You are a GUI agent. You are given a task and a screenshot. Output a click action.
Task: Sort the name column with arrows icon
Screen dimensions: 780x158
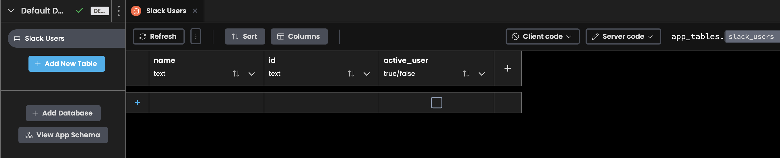coord(236,74)
